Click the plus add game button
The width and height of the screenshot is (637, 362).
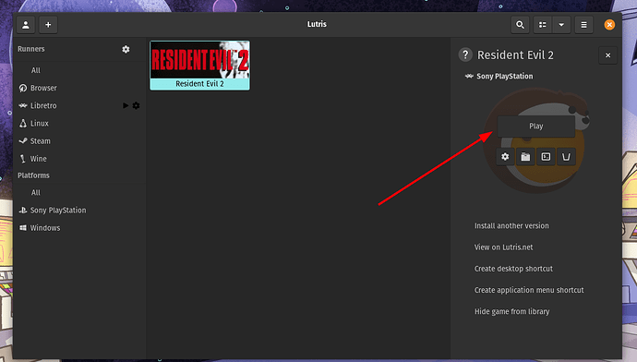48,25
